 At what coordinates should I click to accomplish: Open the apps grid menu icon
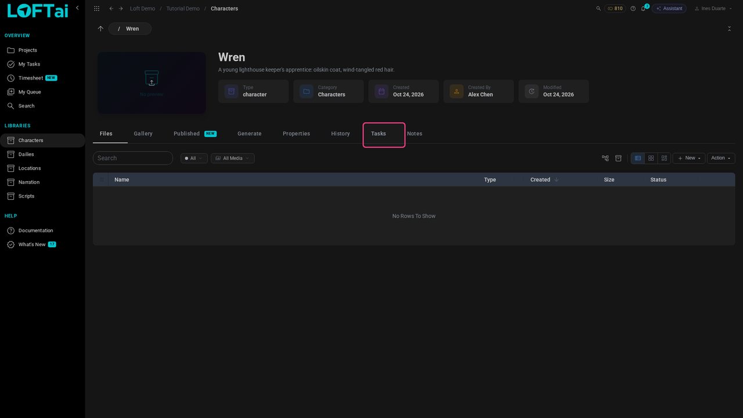tap(96, 9)
